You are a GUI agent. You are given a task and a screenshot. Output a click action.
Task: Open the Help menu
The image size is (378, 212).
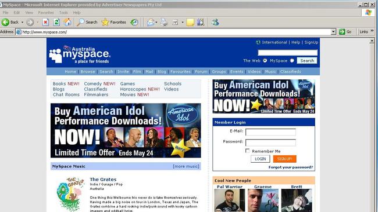coord(77,13)
